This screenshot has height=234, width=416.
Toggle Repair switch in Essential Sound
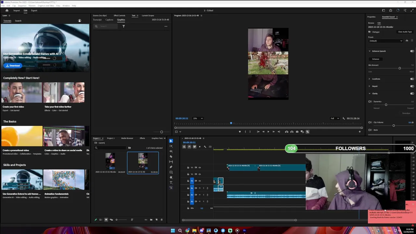coord(412,86)
